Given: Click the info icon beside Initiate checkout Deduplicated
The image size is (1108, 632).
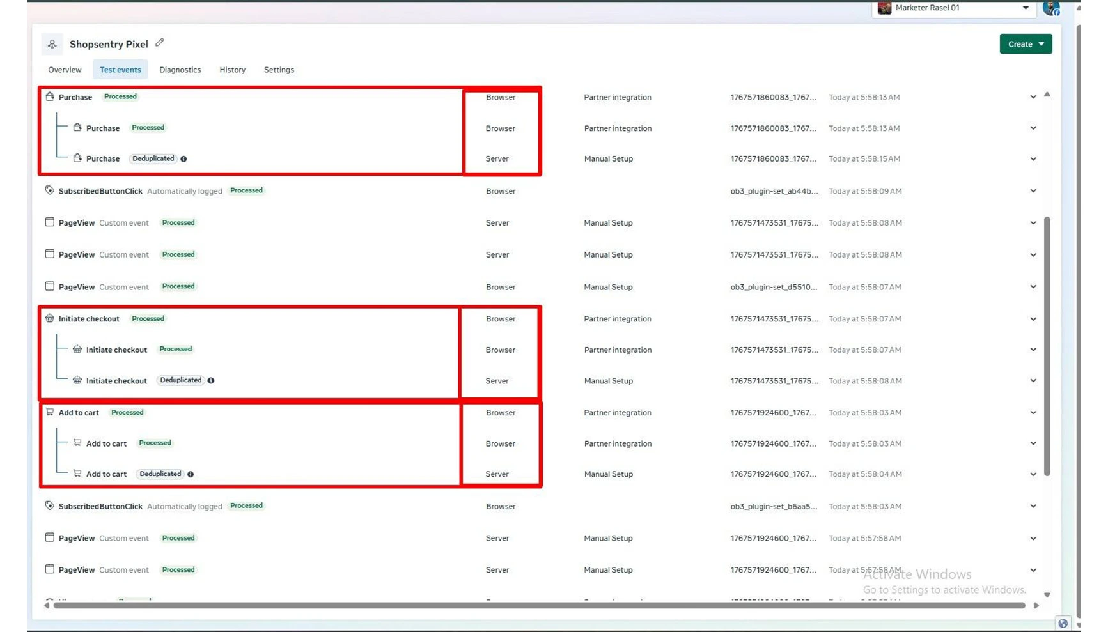Looking at the screenshot, I should 211,381.
